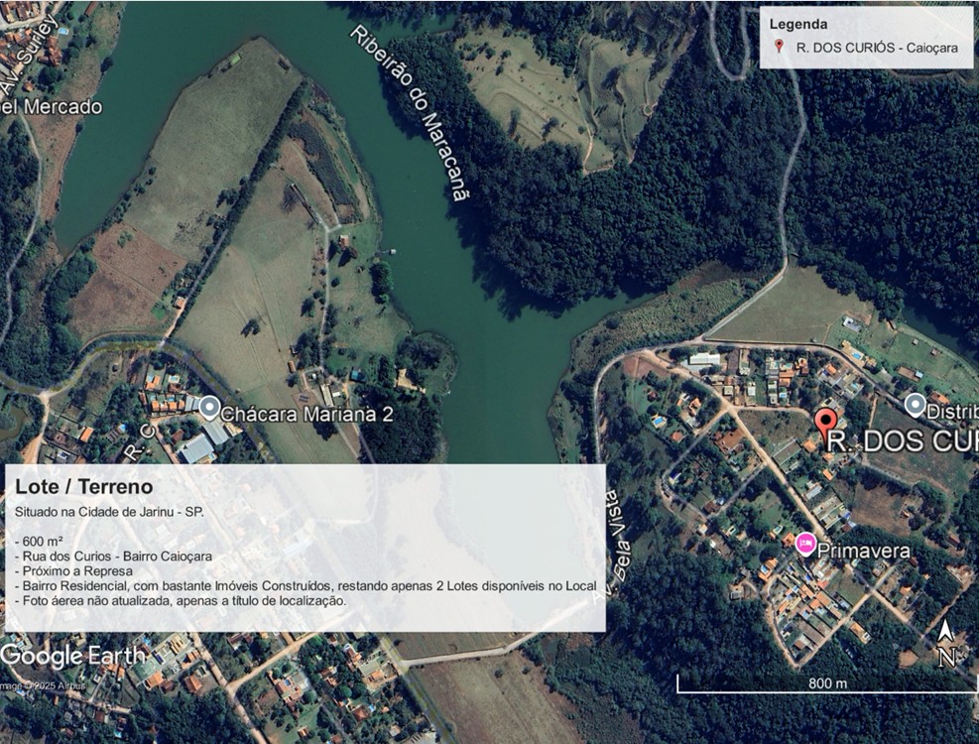Select the Distrib place marker icon
979x744 pixels.
click(x=915, y=405)
